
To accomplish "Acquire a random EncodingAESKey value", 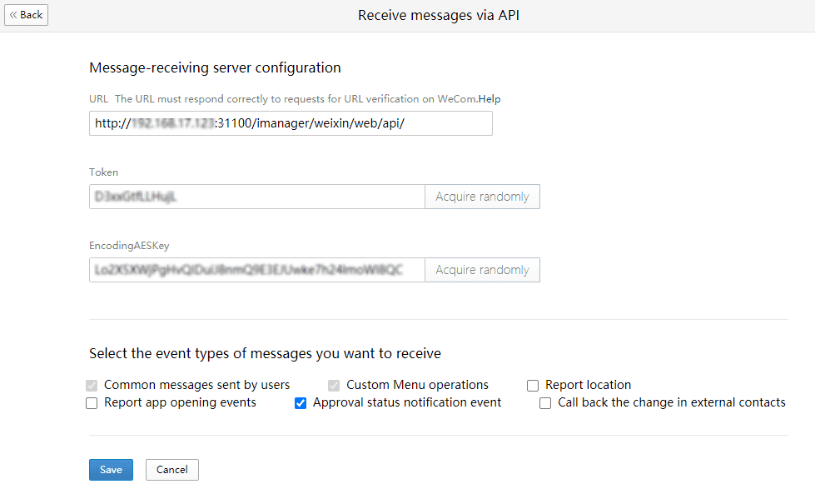I will 482,270.
